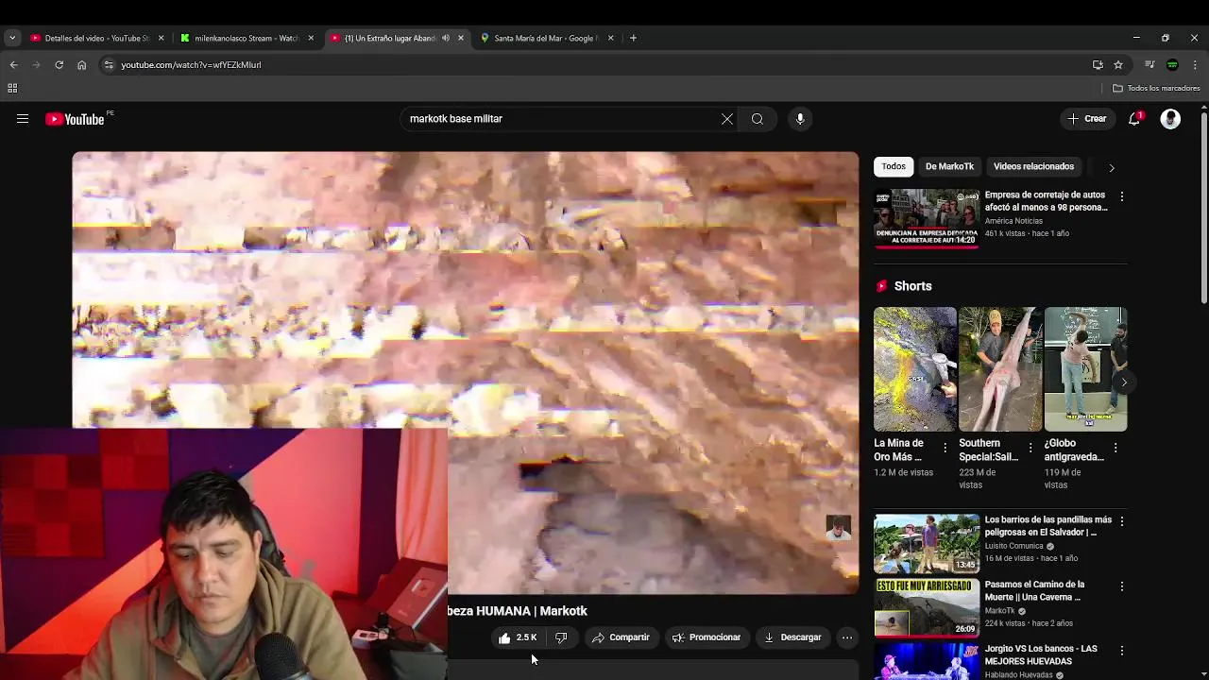Image resolution: width=1209 pixels, height=680 pixels.
Task: Open the América Noticias video thumbnail
Action: [927, 218]
